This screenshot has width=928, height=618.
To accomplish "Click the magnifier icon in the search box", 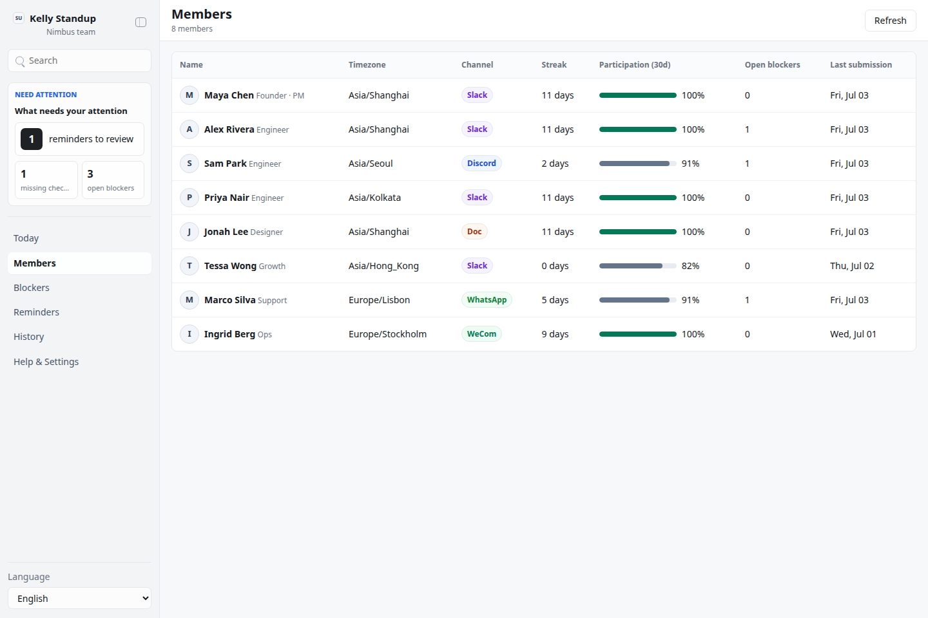I will point(21,61).
